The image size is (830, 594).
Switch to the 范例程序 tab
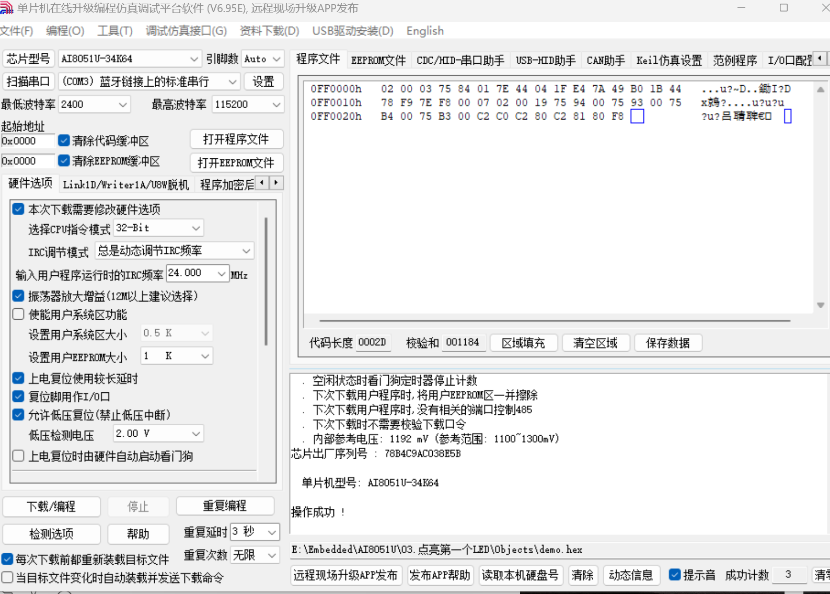[x=735, y=61]
